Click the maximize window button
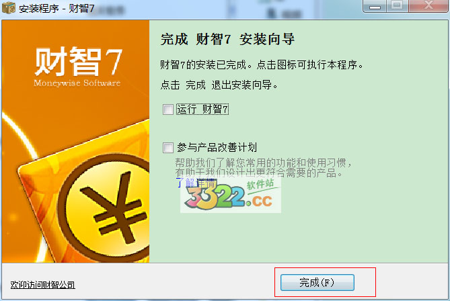Viewport: 450px width, 301px height. (397, 6)
